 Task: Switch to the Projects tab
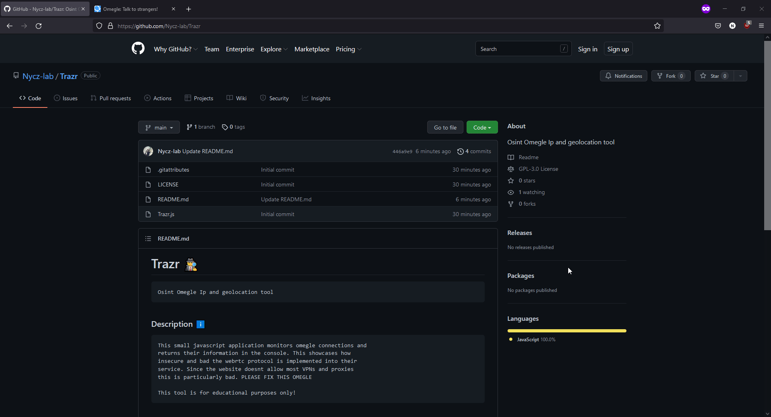pos(199,98)
